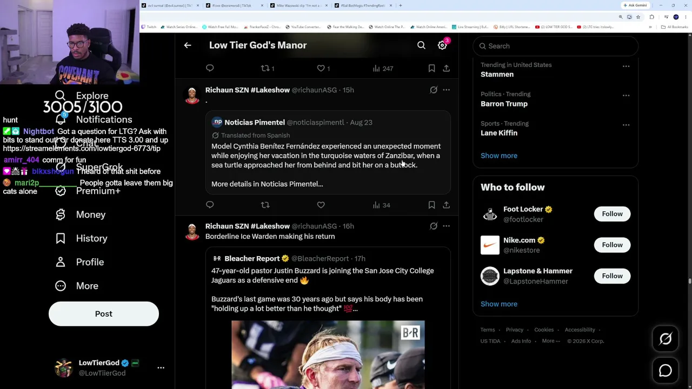The width and height of the screenshot is (692, 389).
Task: View analytics showing 34 views
Action: [x=381, y=205]
